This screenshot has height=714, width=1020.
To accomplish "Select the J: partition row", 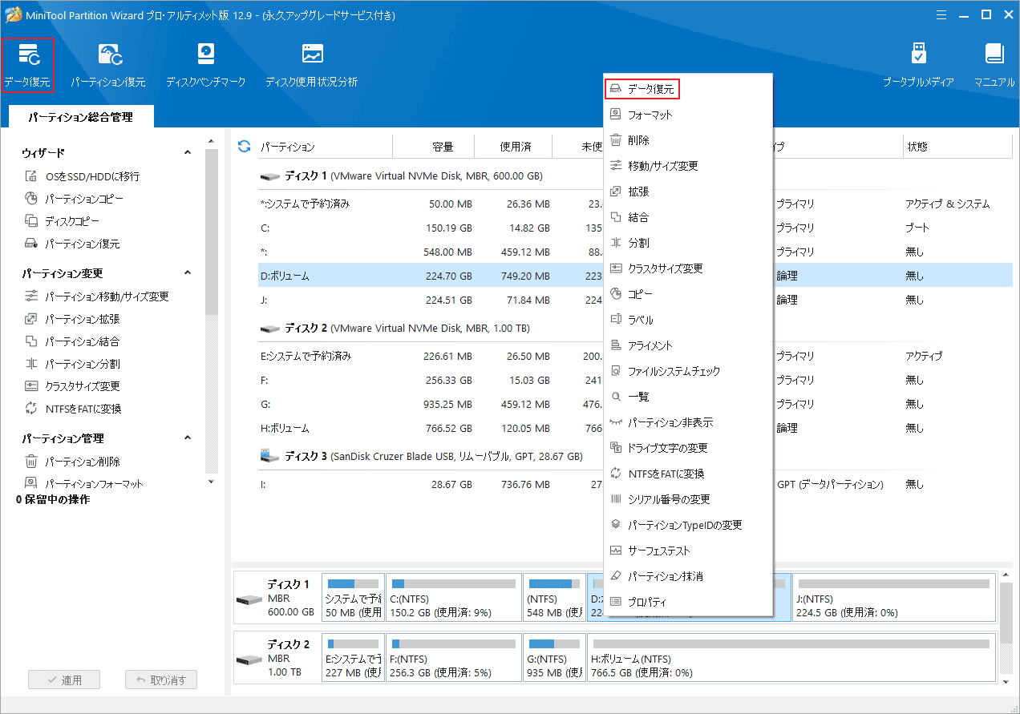I will tap(635, 300).
